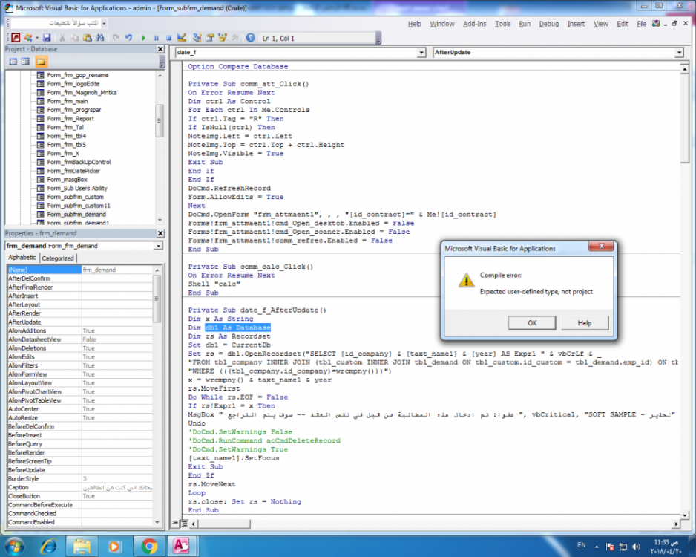Open the File menu
696x557 pixels.
(x=642, y=24)
